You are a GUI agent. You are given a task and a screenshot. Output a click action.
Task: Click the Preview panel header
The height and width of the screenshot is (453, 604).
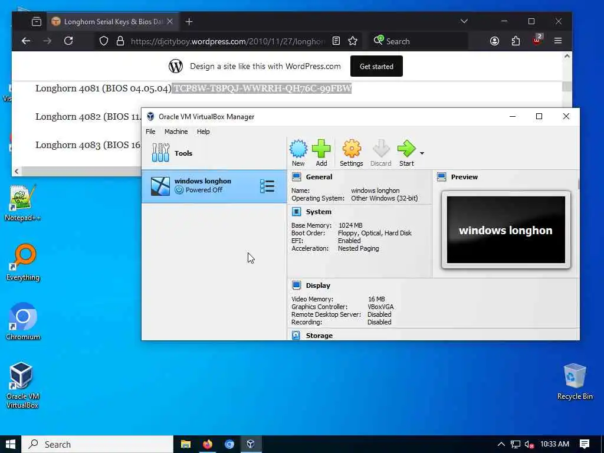pyautogui.click(x=464, y=177)
